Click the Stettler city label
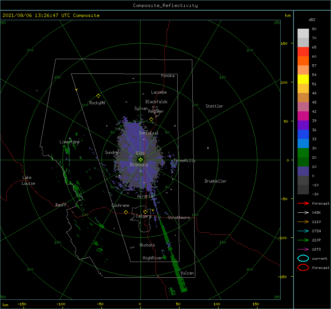Image resolution: width=331 pixels, height=309 pixels. [x=214, y=106]
